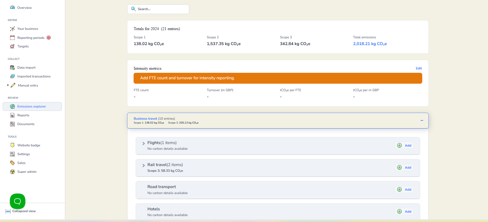This screenshot has height=222, width=488.
Task: Click the plus icon in Flights row
Action: point(399,145)
